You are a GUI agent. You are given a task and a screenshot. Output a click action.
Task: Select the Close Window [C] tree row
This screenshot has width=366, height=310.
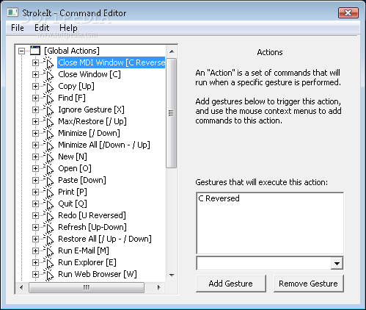click(89, 74)
